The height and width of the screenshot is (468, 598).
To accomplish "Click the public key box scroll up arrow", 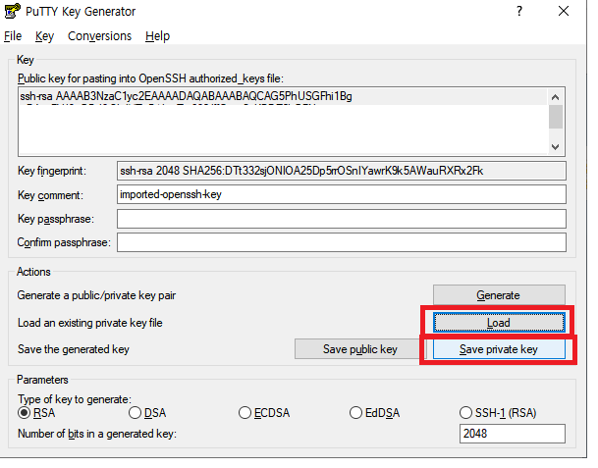I will point(556,97).
